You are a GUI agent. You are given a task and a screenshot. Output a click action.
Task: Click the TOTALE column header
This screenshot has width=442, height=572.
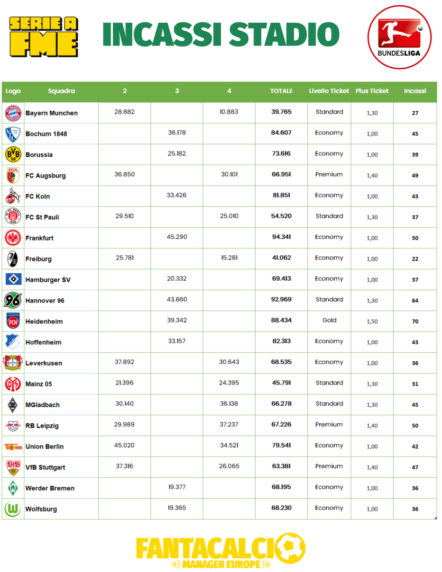[x=281, y=91]
